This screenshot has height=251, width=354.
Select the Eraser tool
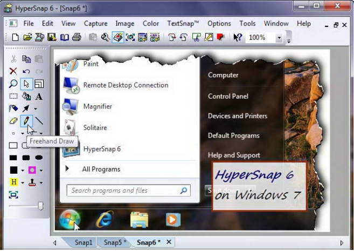13,121
